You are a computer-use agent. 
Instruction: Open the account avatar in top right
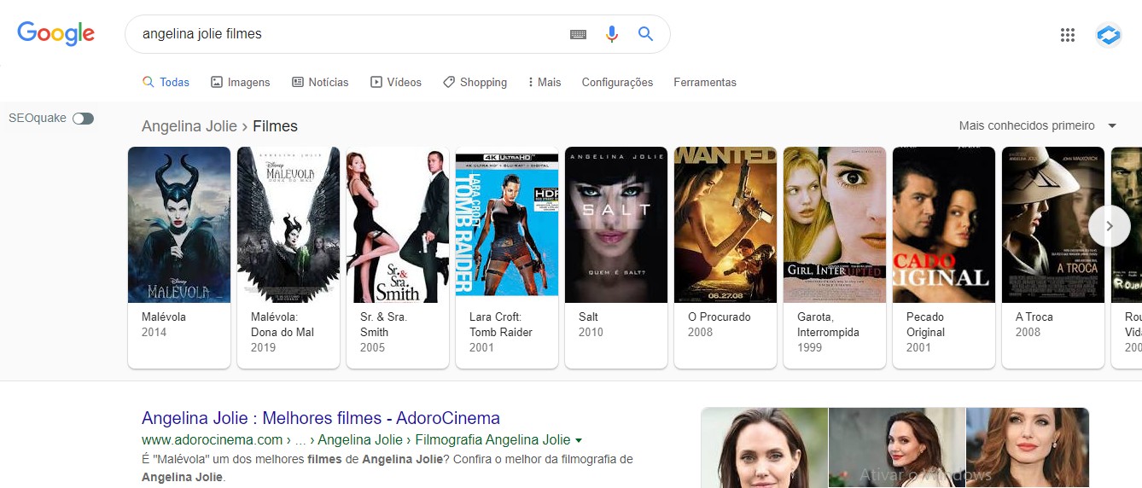click(1108, 35)
